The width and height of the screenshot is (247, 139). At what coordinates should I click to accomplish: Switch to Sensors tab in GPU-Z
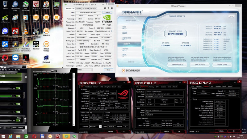pyautogui.click(x=78, y=9)
